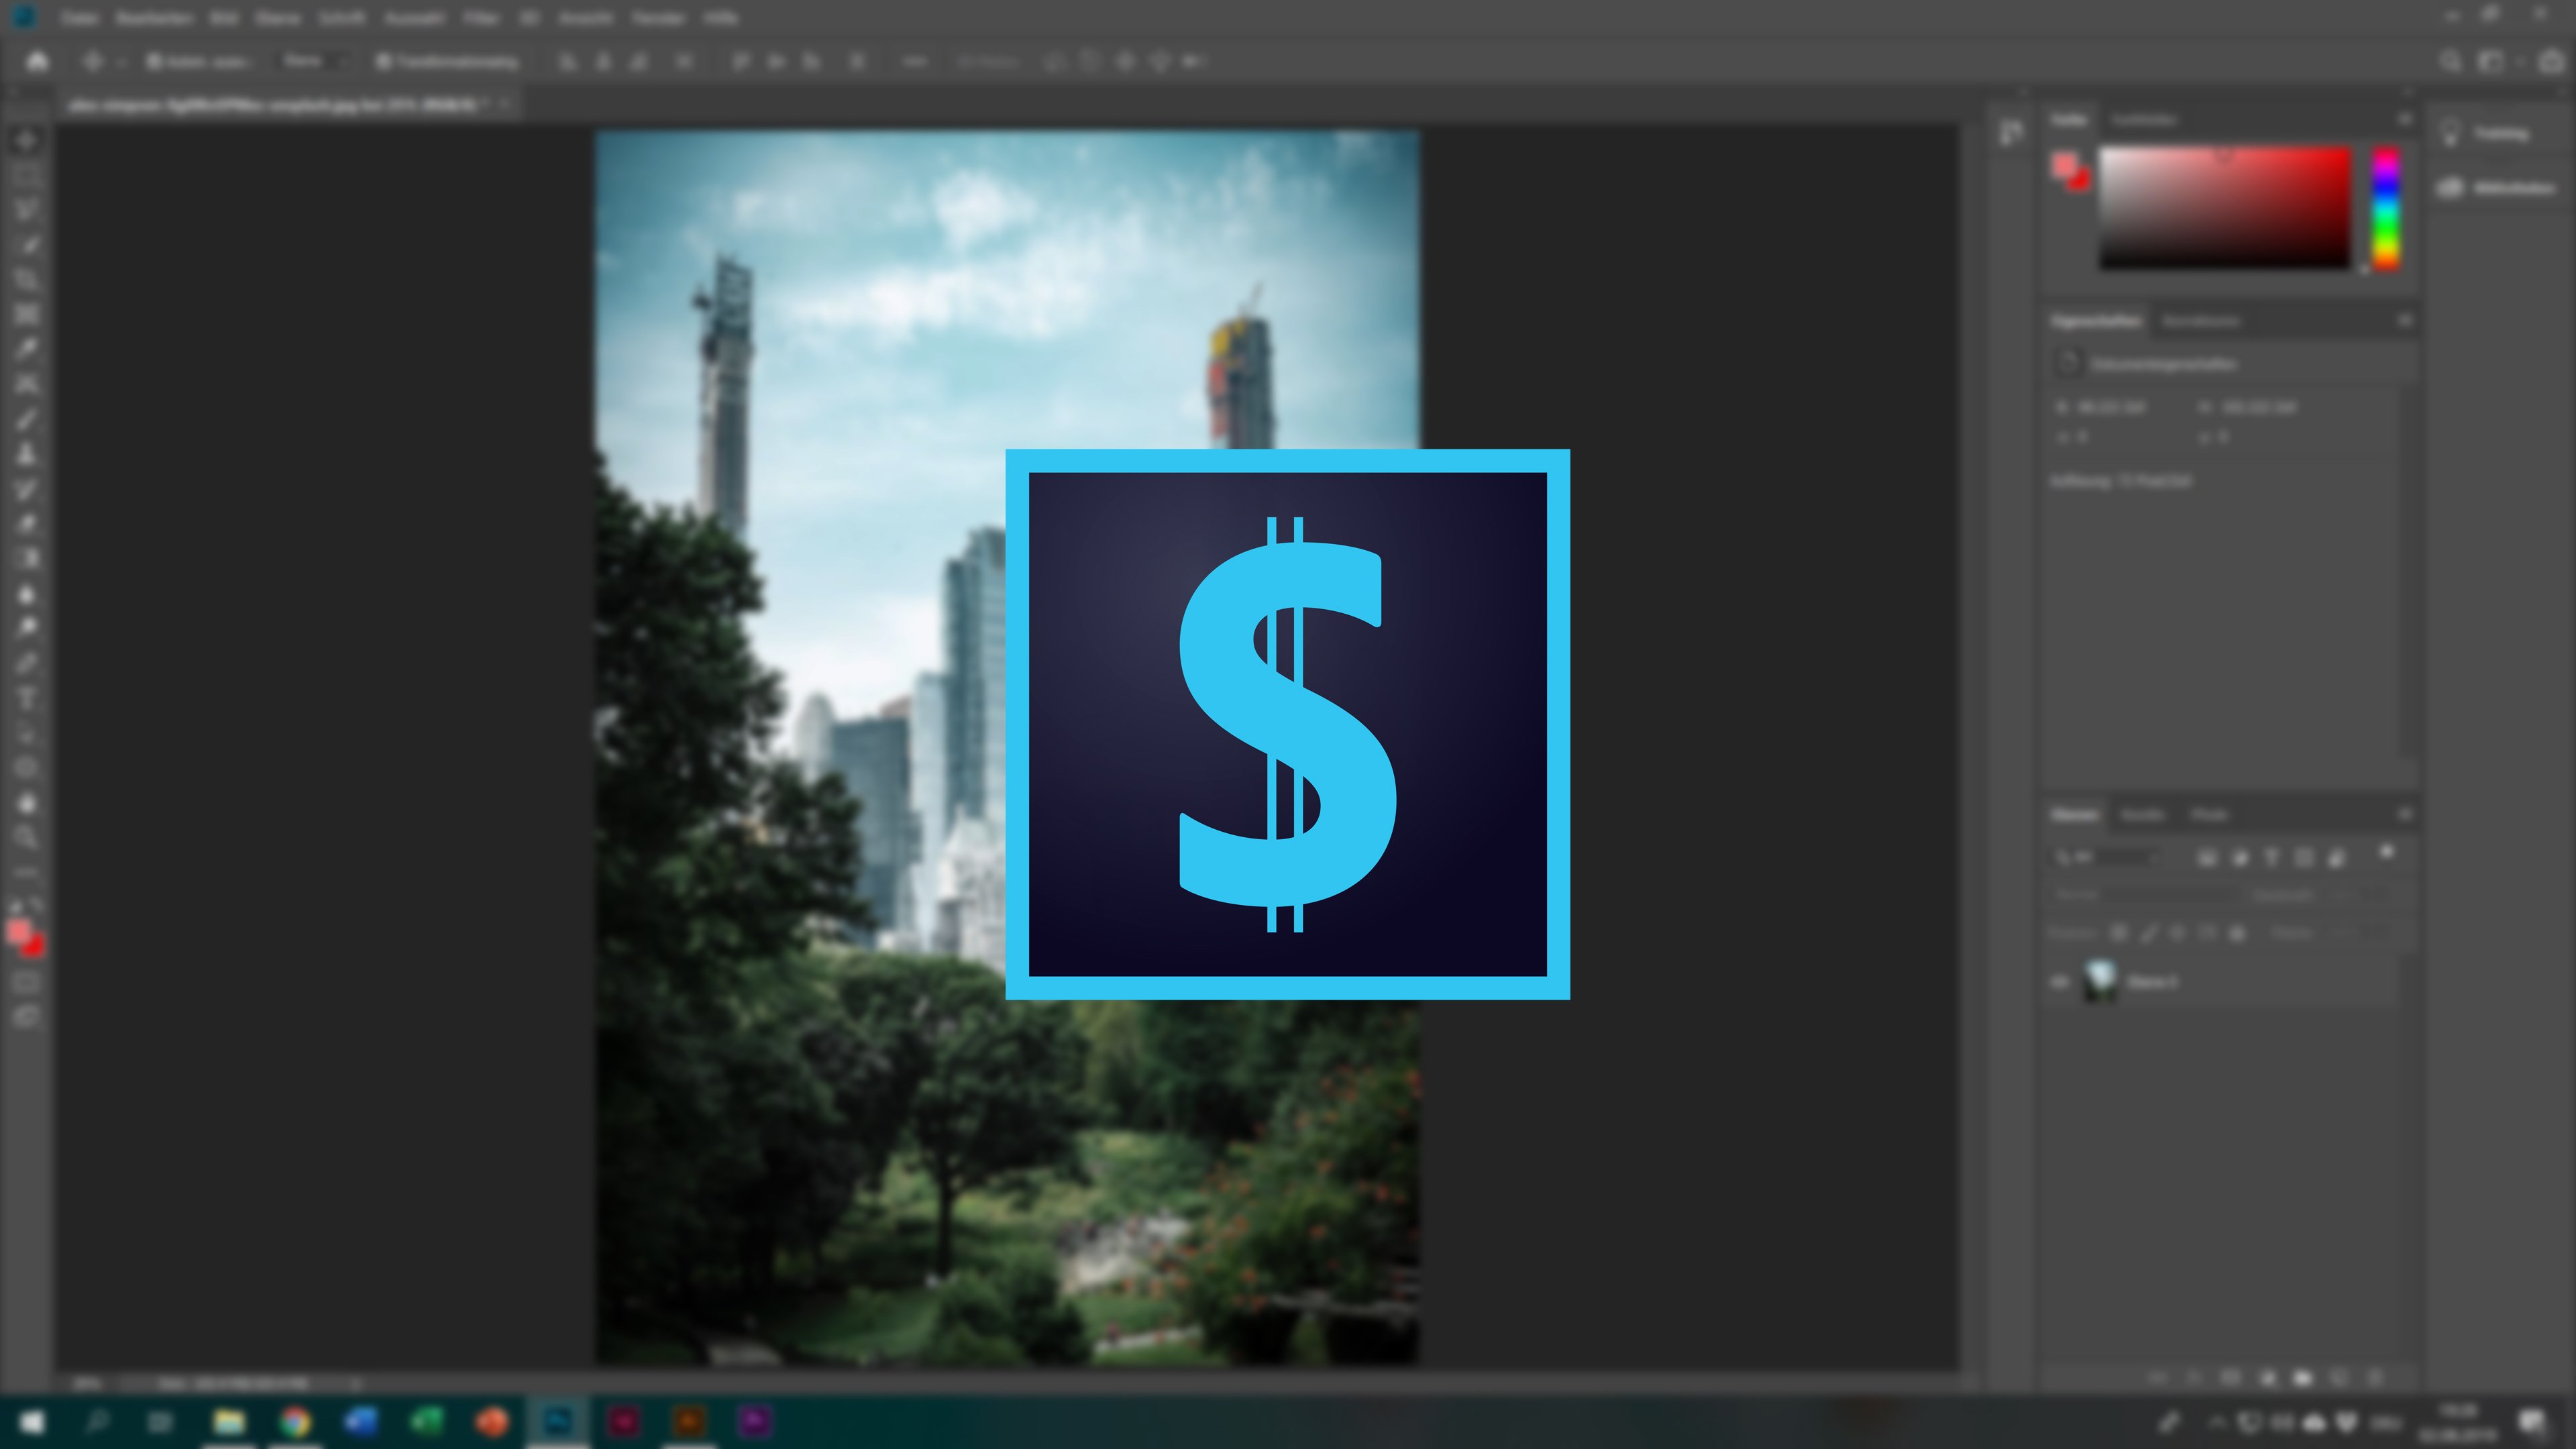
Task: Open Excel from the taskbar
Action: (x=426, y=1422)
